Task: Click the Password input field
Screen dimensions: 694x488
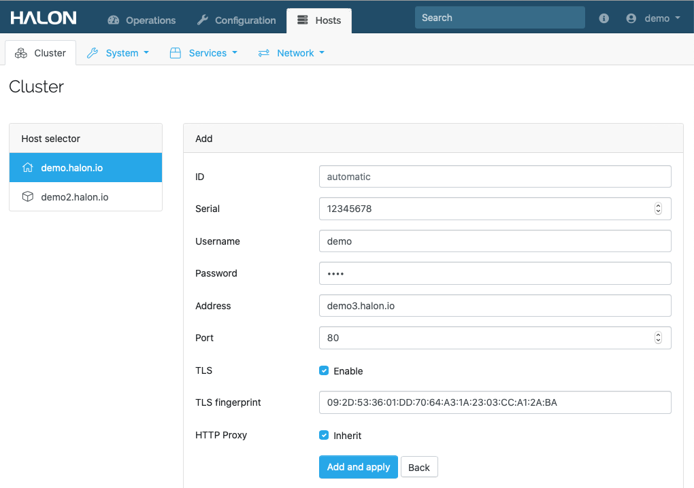Action: click(x=495, y=273)
